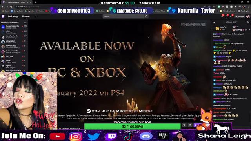Expand the bookmarks overflow chevron
The width and height of the screenshot is (251, 141).
216,11
